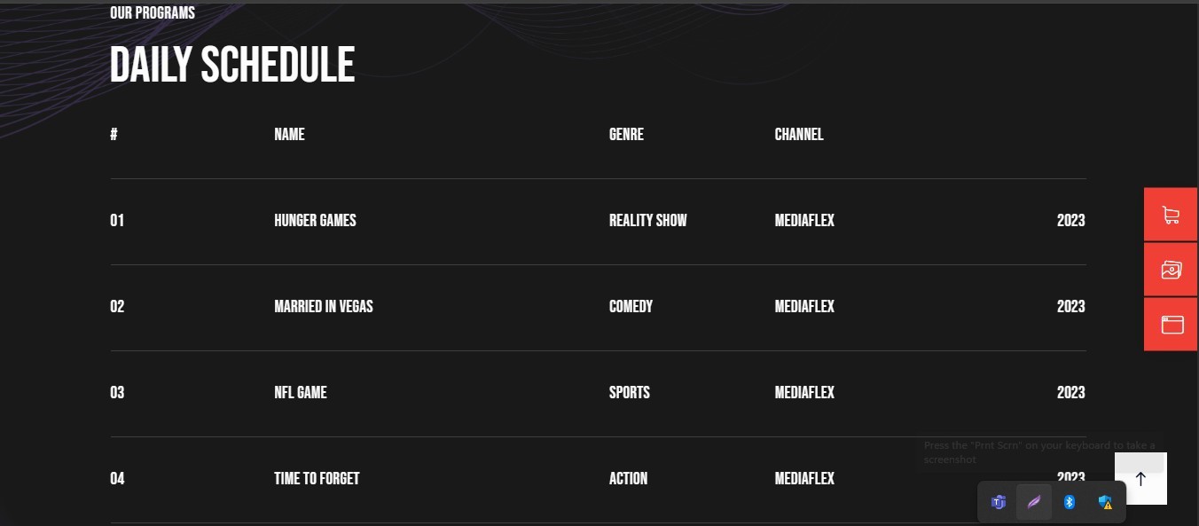Image resolution: width=1199 pixels, height=526 pixels.
Task: Open the red shopping cart icon
Action: click(1171, 215)
